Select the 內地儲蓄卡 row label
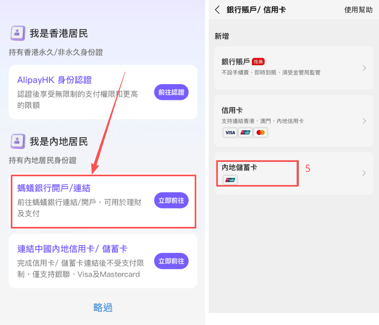The width and height of the screenshot is (379, 325). point(239,167)
